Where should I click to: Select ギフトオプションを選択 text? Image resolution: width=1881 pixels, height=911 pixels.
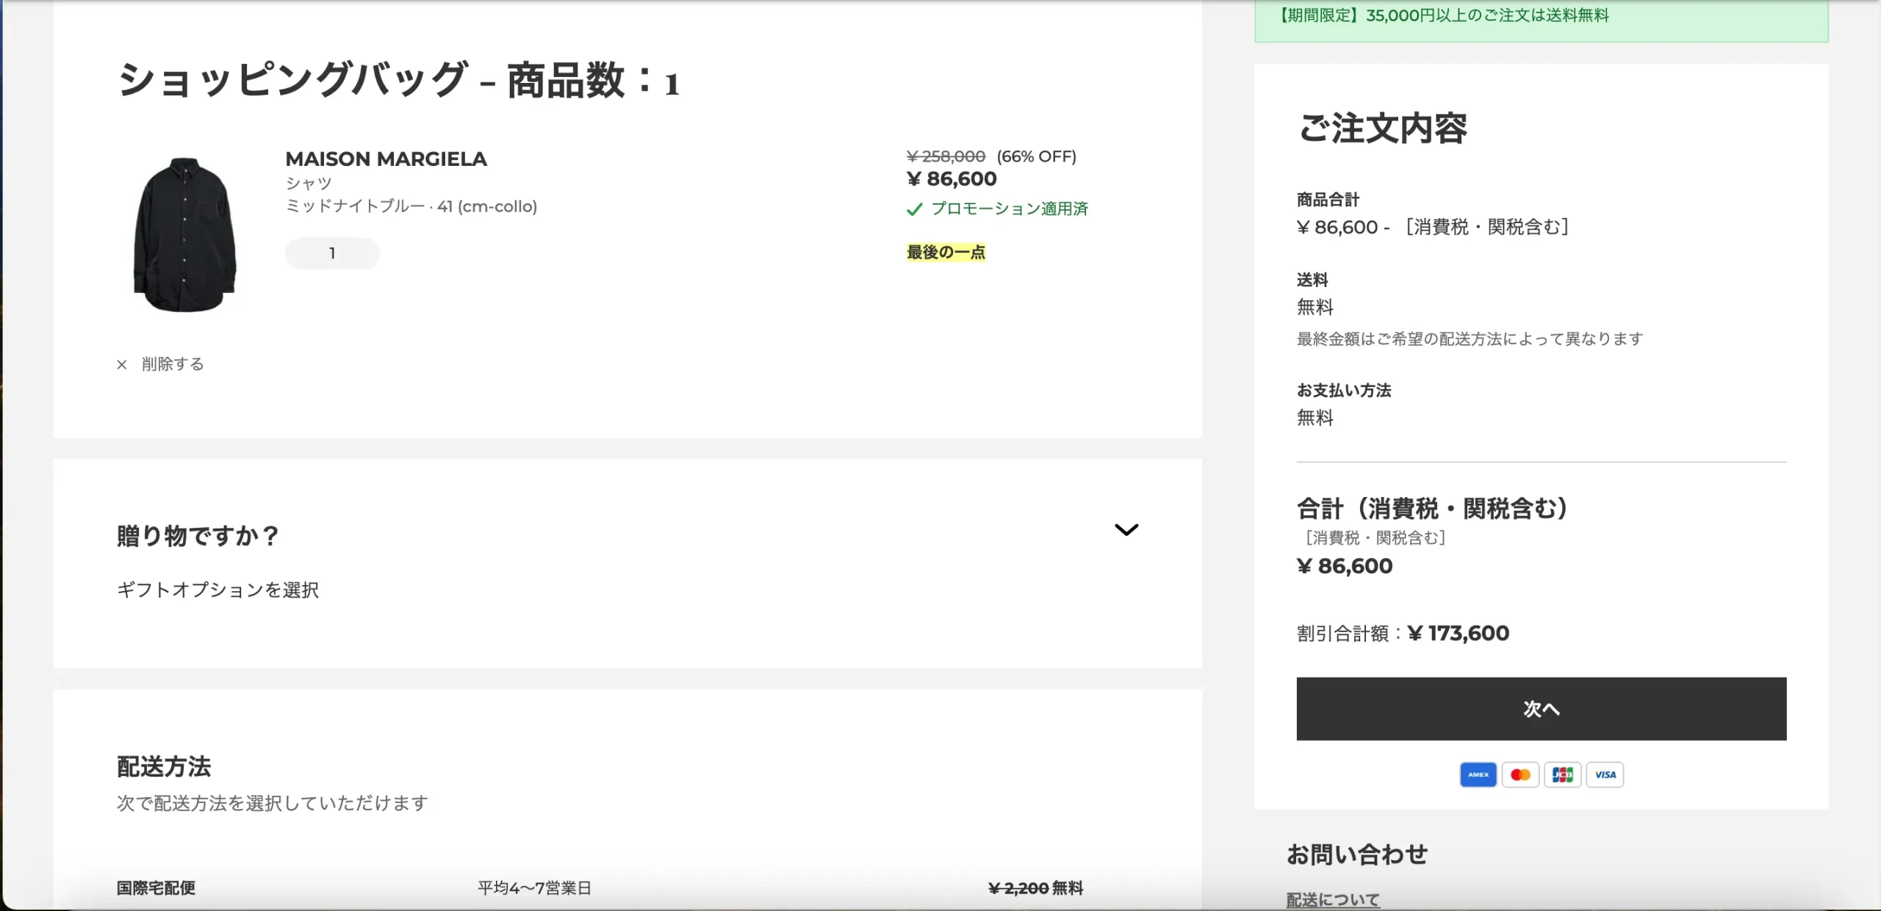[x=217, y=590]
